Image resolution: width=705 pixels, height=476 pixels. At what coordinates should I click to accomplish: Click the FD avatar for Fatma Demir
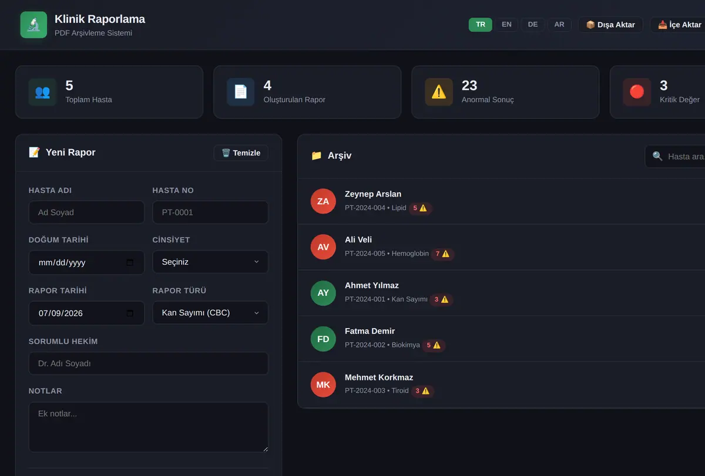coord(323,339)
